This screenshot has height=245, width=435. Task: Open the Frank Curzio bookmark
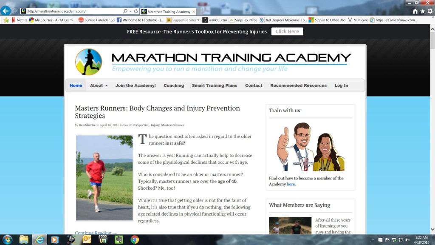coord(215,20)
